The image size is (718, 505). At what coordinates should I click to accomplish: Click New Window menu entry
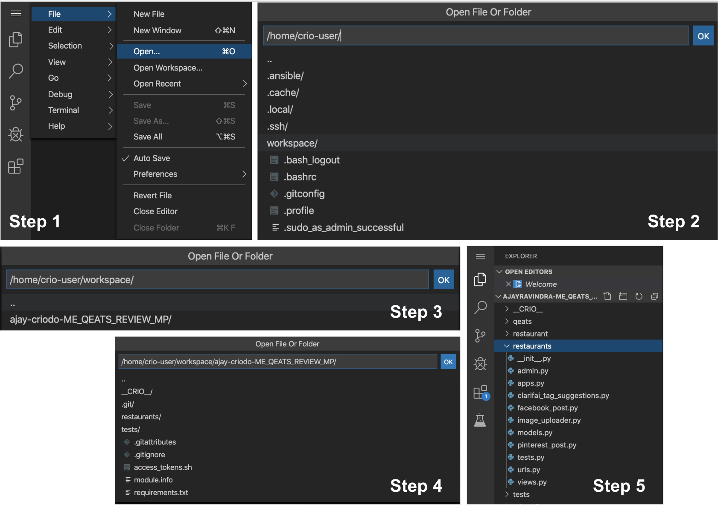point(184,30)
